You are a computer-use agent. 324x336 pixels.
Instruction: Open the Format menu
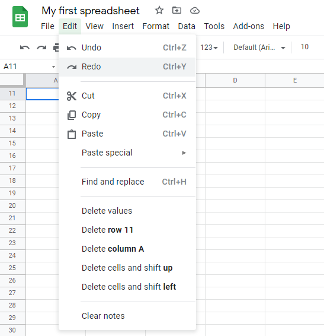coord(156,26)
